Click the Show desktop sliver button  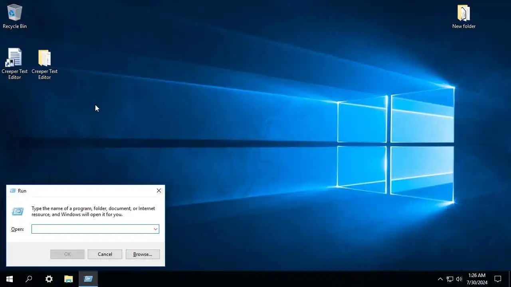coord(510,279)
